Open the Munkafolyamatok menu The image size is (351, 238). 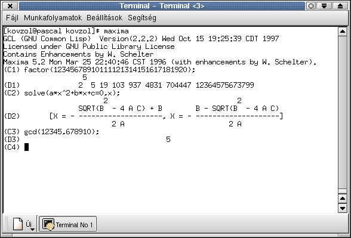pos(53,18)
